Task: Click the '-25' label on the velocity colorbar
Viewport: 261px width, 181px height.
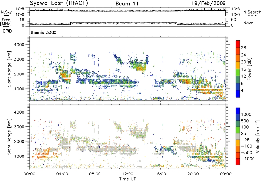Action: click(246, 140)
